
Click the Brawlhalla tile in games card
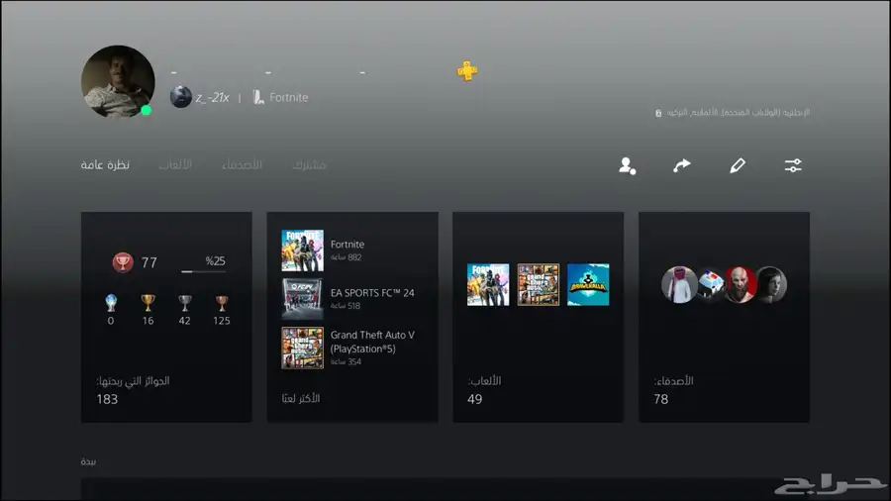[588, 284]
